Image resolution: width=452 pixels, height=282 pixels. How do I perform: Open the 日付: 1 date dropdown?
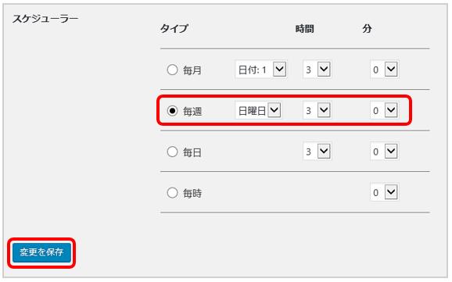pyautogui.click(x=261, y=70)
